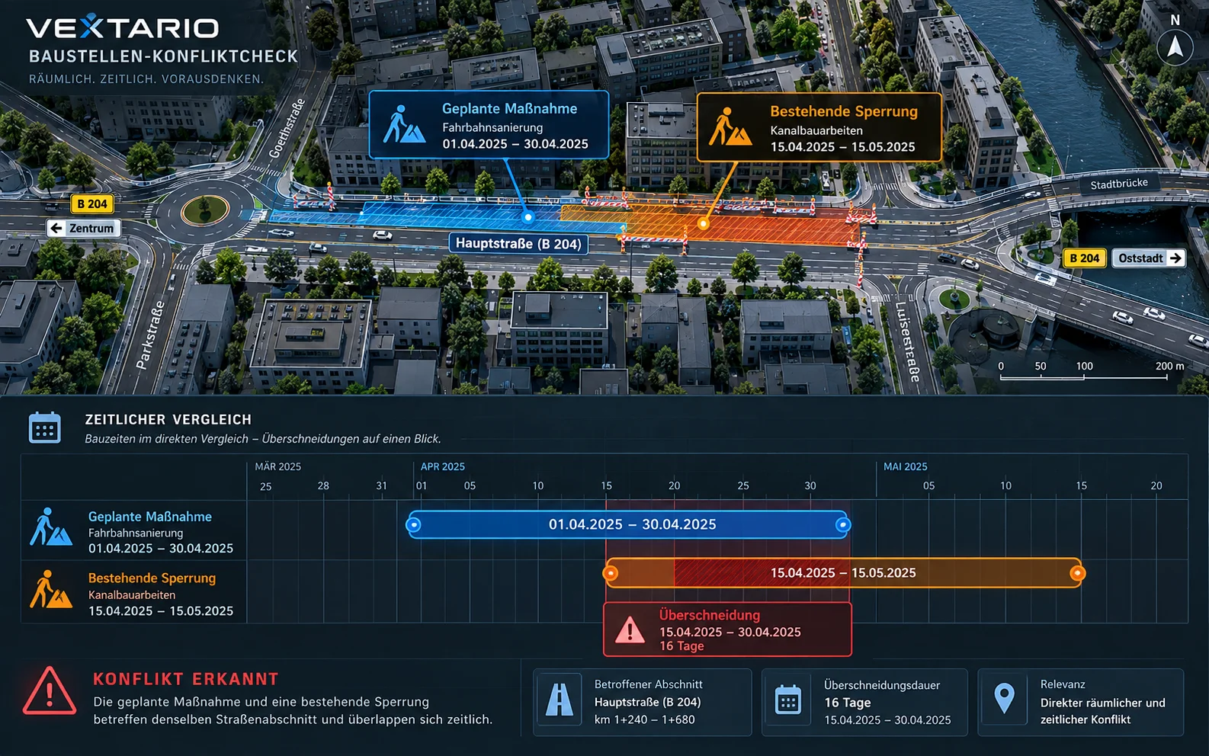Click the Goethestraße street label
The height and width of the screenshot is (756, 1209).
click(287, 127)
